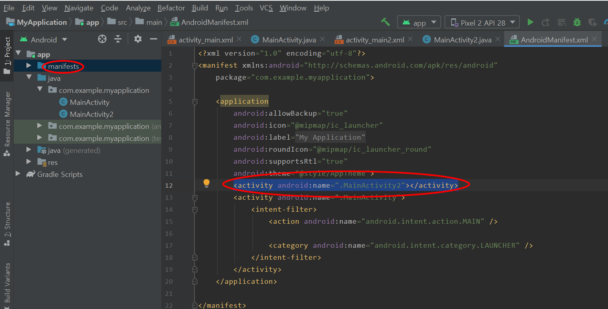Screen dimensions: 608x309
Task: Collapse the com.example.myapplication package arrow
Action: [40, 90]
